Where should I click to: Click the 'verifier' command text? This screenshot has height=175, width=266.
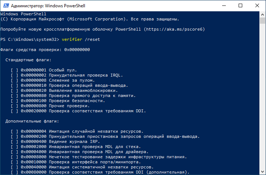(x=72, y=39)
